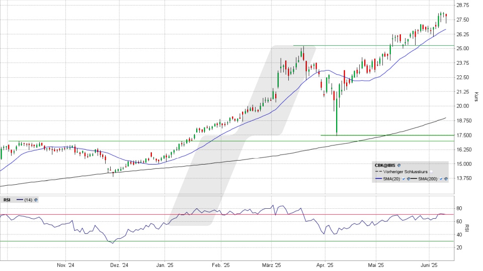Click the RSI 80 scale value

459,208
